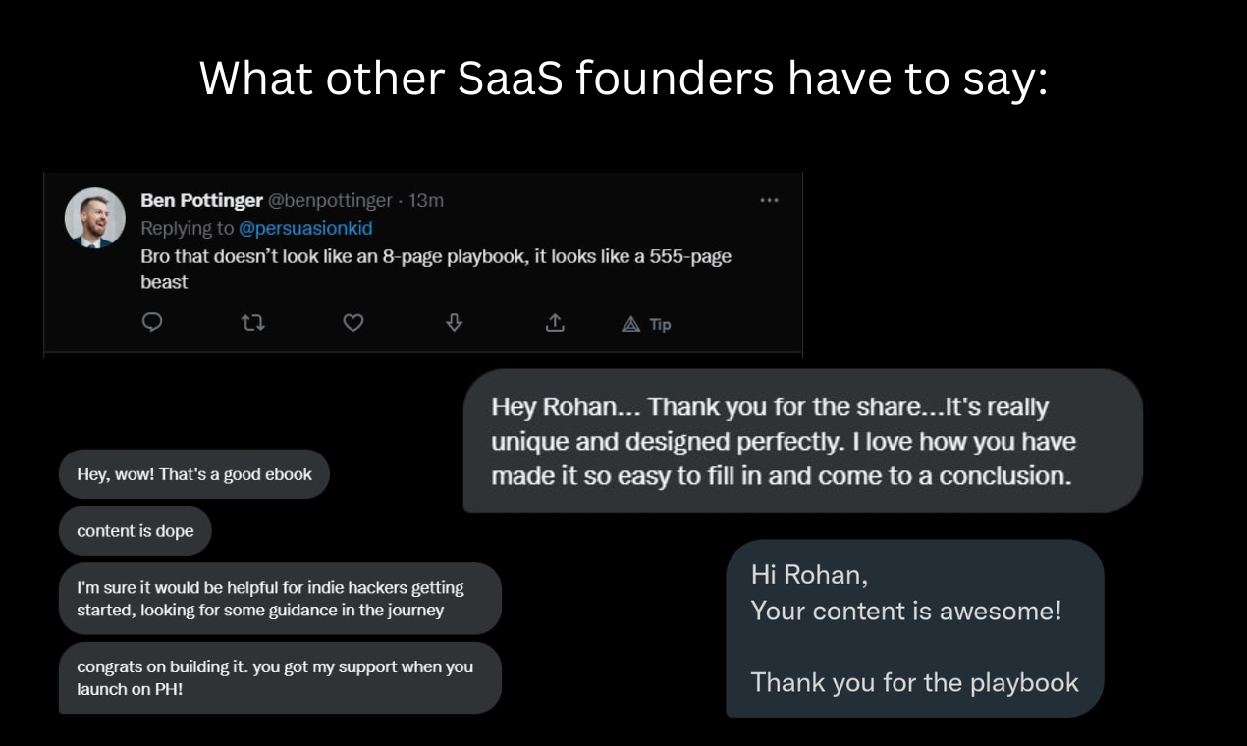Screen dimensions: 1247x746
Task: Click the 'launch on PH' congrats message
Action: click(x=280, y=677)
